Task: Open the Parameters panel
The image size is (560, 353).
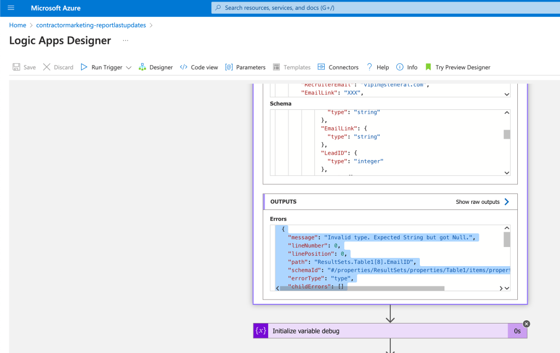Action: [245, 67]
